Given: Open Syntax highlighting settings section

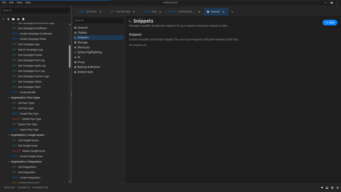Looking at the screenshot, I should tap(99, 52).
